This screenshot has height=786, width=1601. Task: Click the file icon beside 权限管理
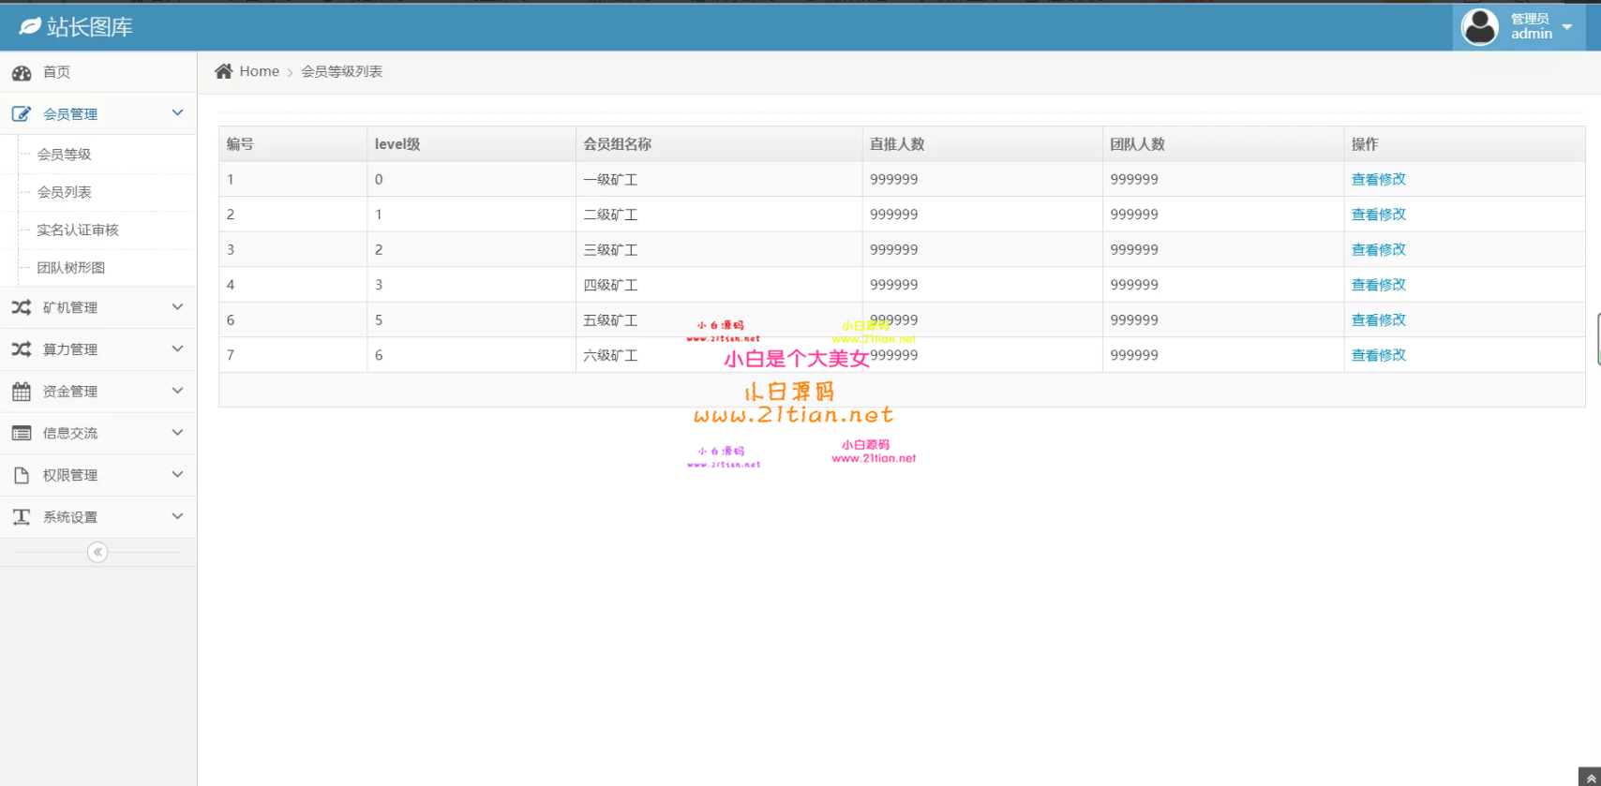point(22,475)
